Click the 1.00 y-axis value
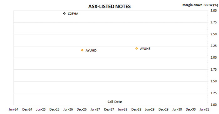Screen dimensions: 219x114 coord(214,105)
